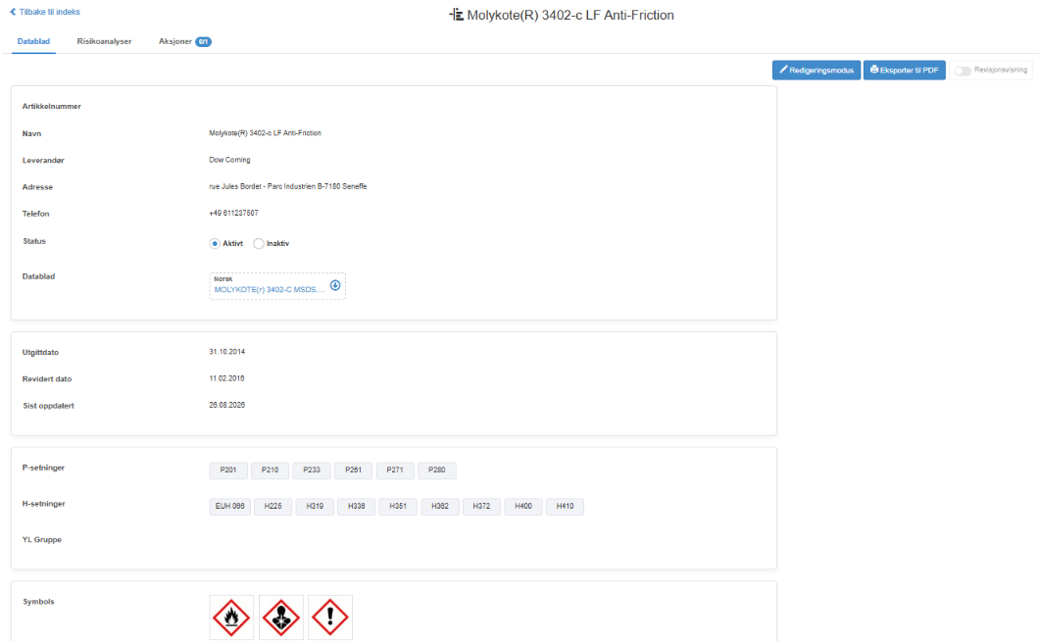The image size is (1039, 641).
Task: Enable Redigeringsmodus editing mode
Action: point(816,71)
